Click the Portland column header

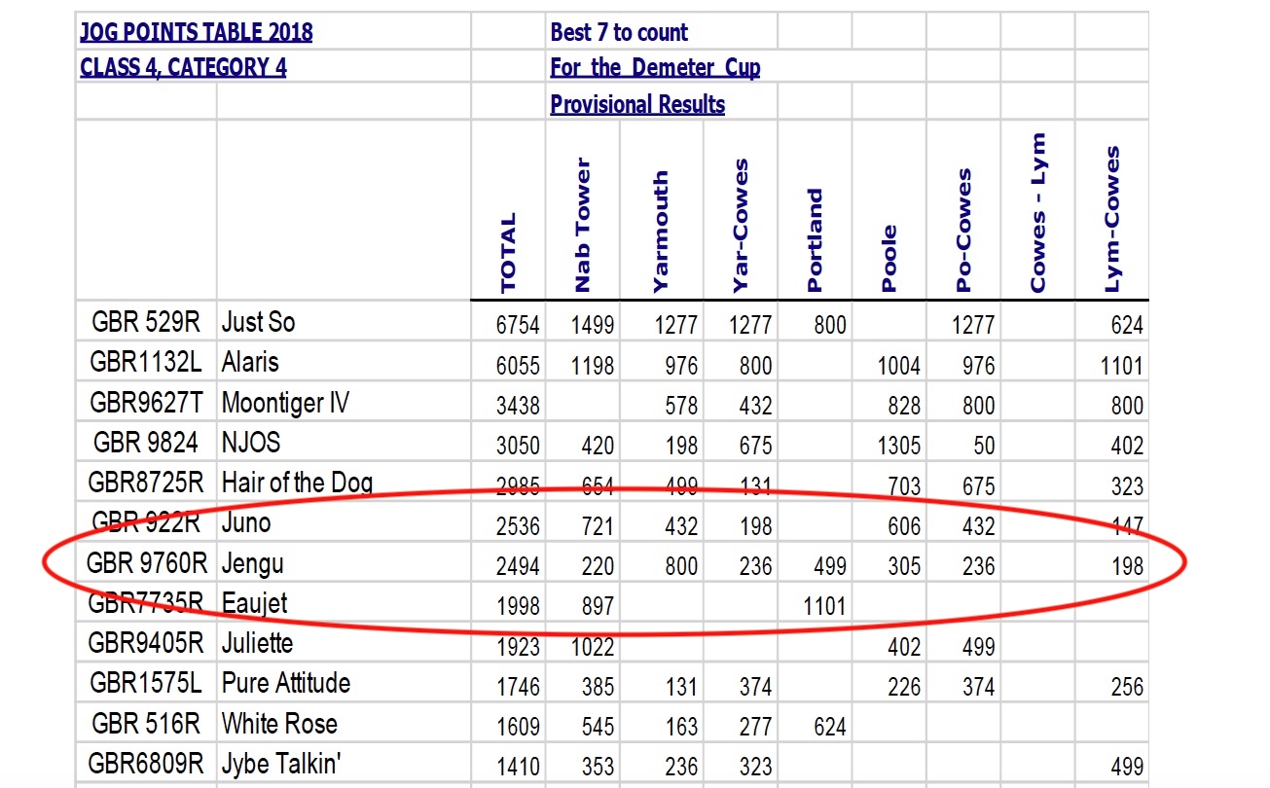click(815, 240)
